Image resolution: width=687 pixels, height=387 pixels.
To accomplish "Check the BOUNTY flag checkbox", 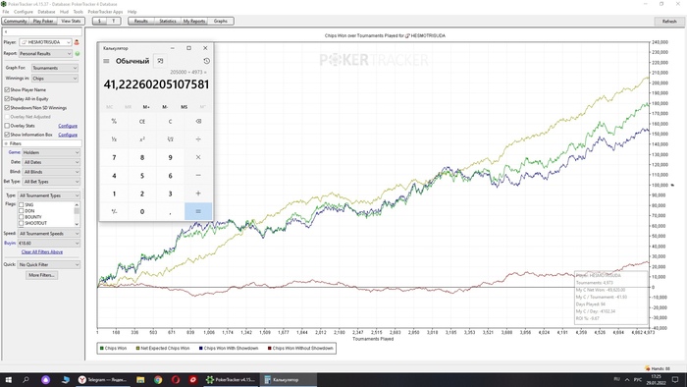I will [21, 217].
